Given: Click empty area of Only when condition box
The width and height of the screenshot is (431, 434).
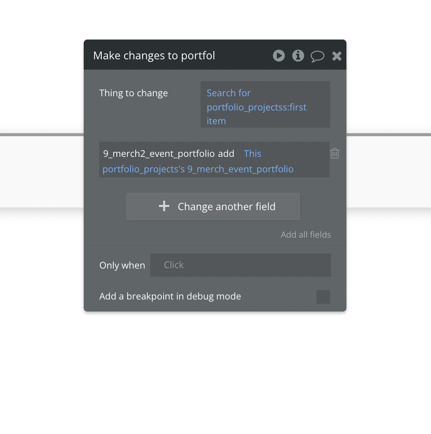Looking at the screenshot, I should tap(260, 265).
